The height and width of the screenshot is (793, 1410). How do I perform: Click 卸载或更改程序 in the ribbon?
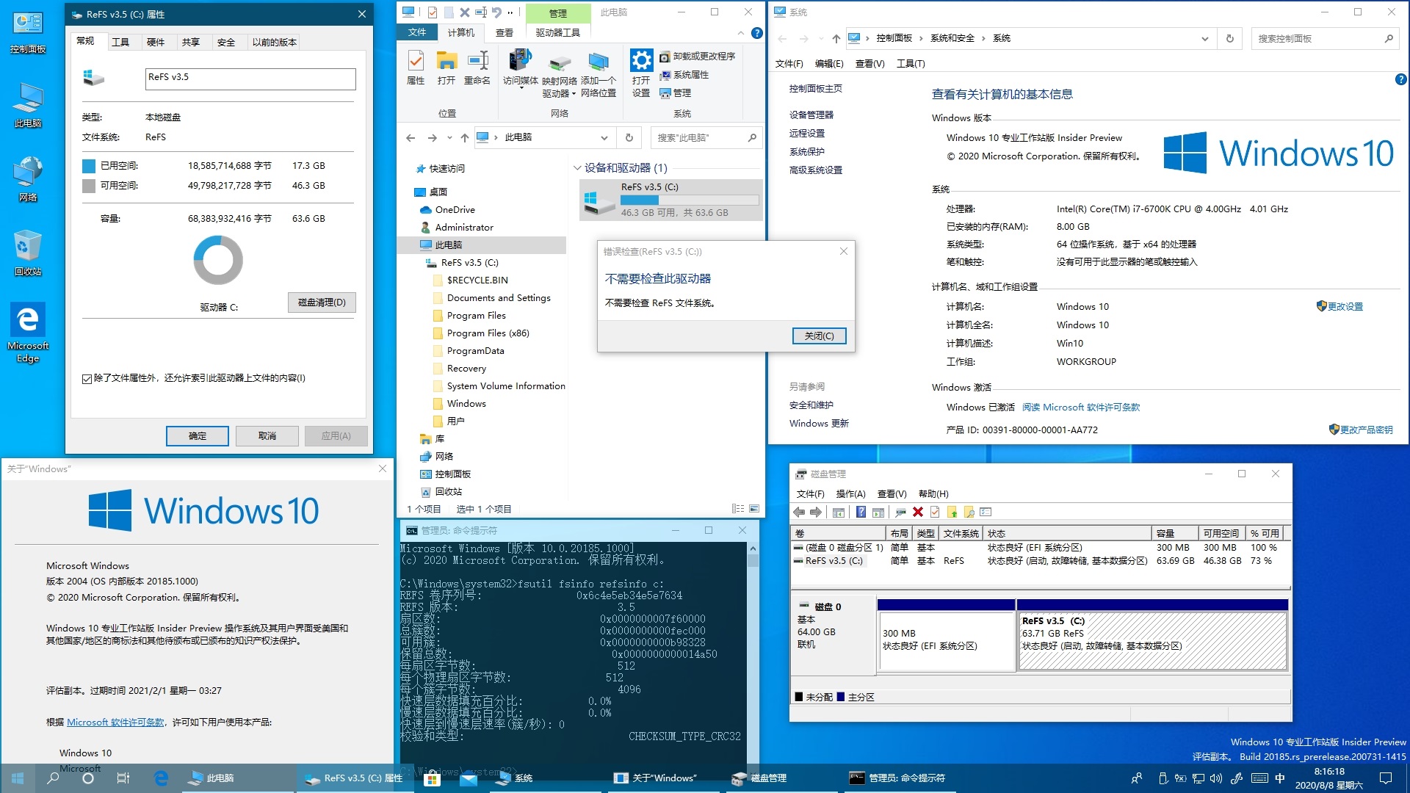(x=697, y=57)
